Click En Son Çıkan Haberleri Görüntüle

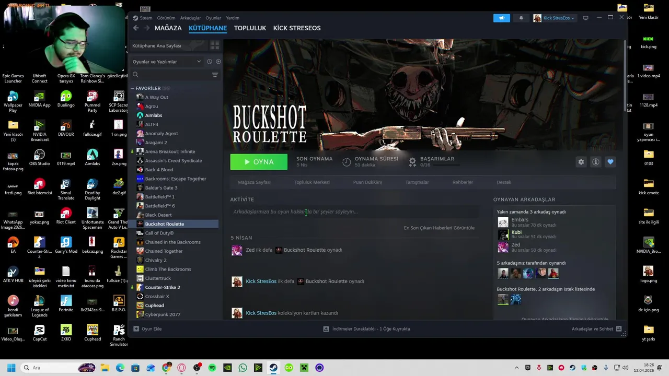[x=439, y=228]
